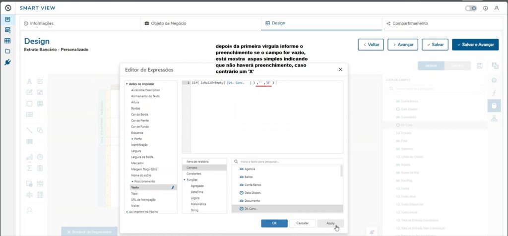The image size is (508, 236).
Task: Select Nome do estilo property
Action: tap(140, 175)
